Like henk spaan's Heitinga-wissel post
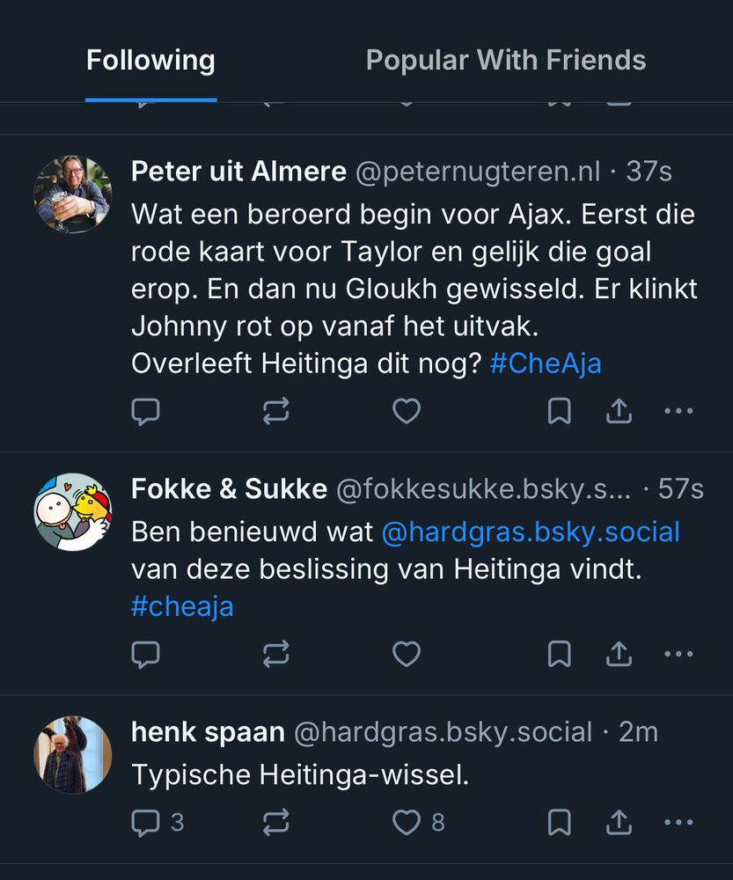Viewport: 733px width, 880px height. [x=417, y=823]
